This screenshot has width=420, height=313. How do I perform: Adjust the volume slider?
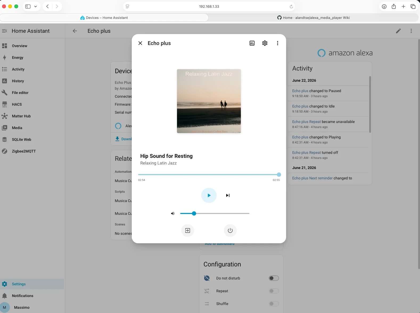[x=215, y=213]
